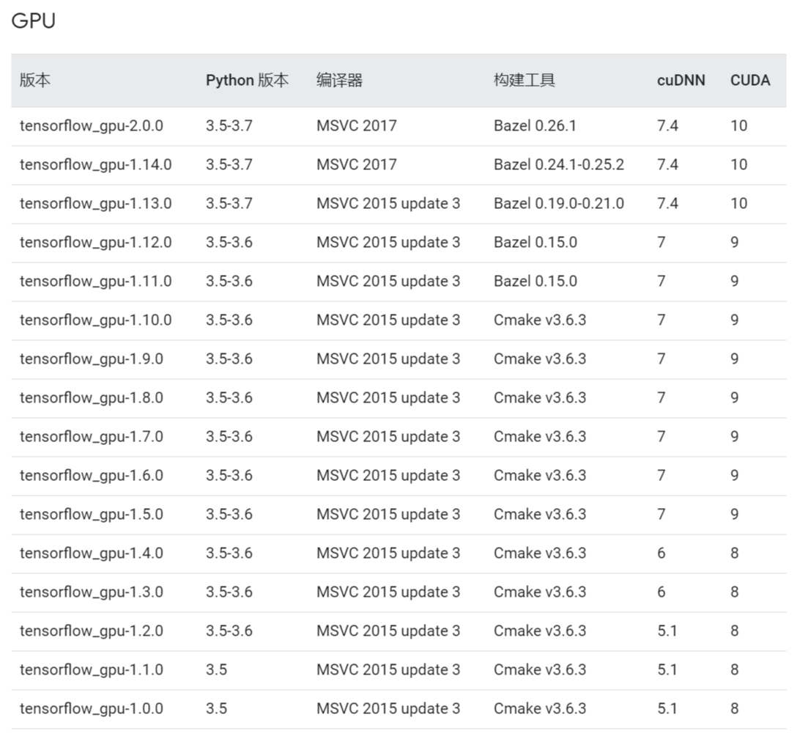The height and width of the screenshot is (739, 800).
Task: Click the CUDA column header
Action: [x=750, y=80]
